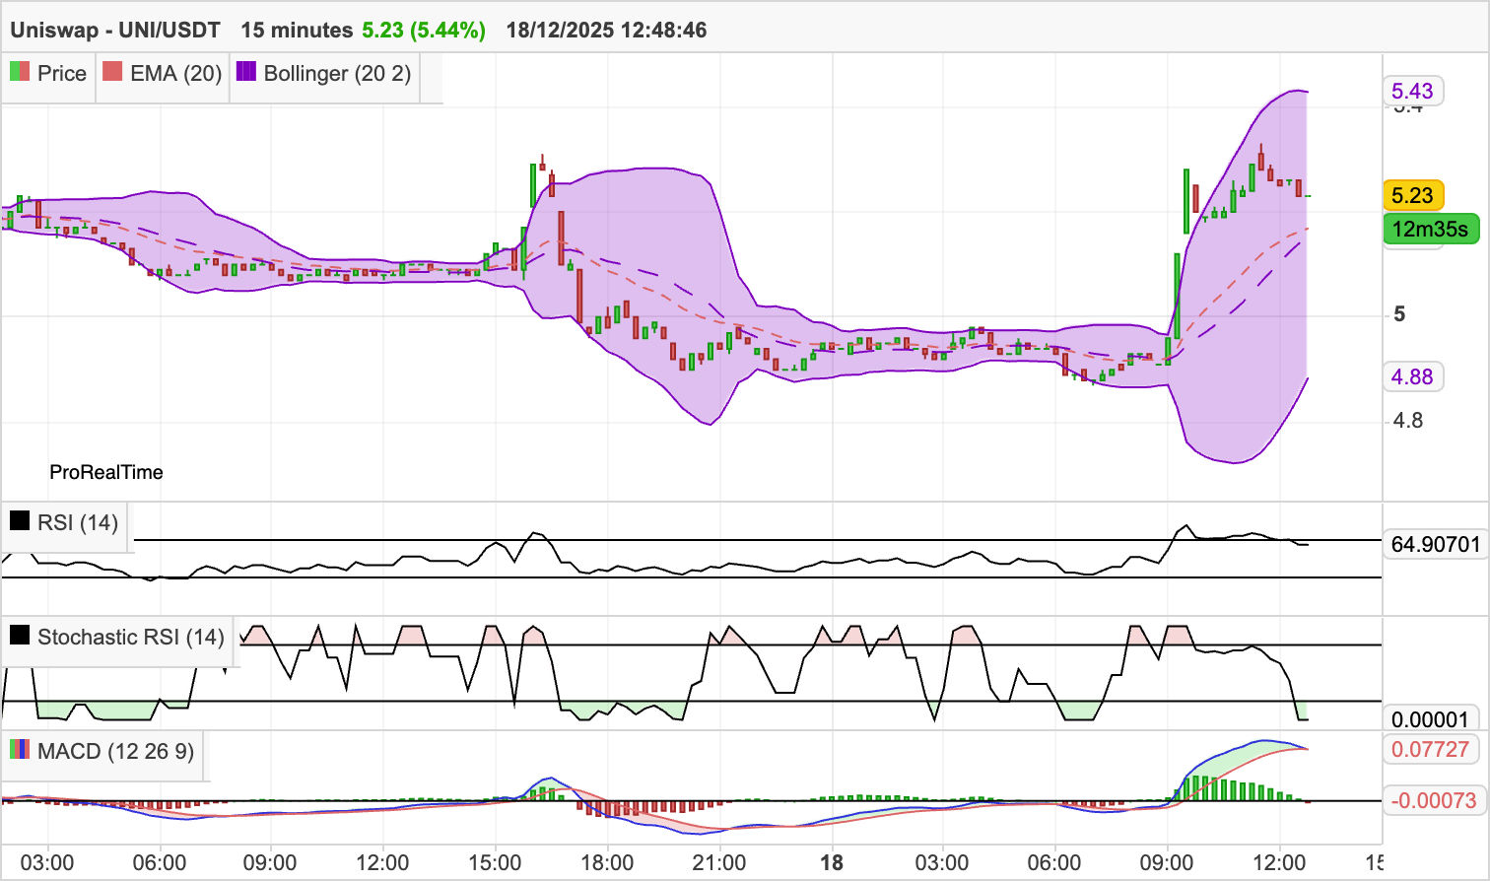Click the yellow 5.23 current price tag
The height and width of the screenshot is (881, 1490).
(1412, 195)
